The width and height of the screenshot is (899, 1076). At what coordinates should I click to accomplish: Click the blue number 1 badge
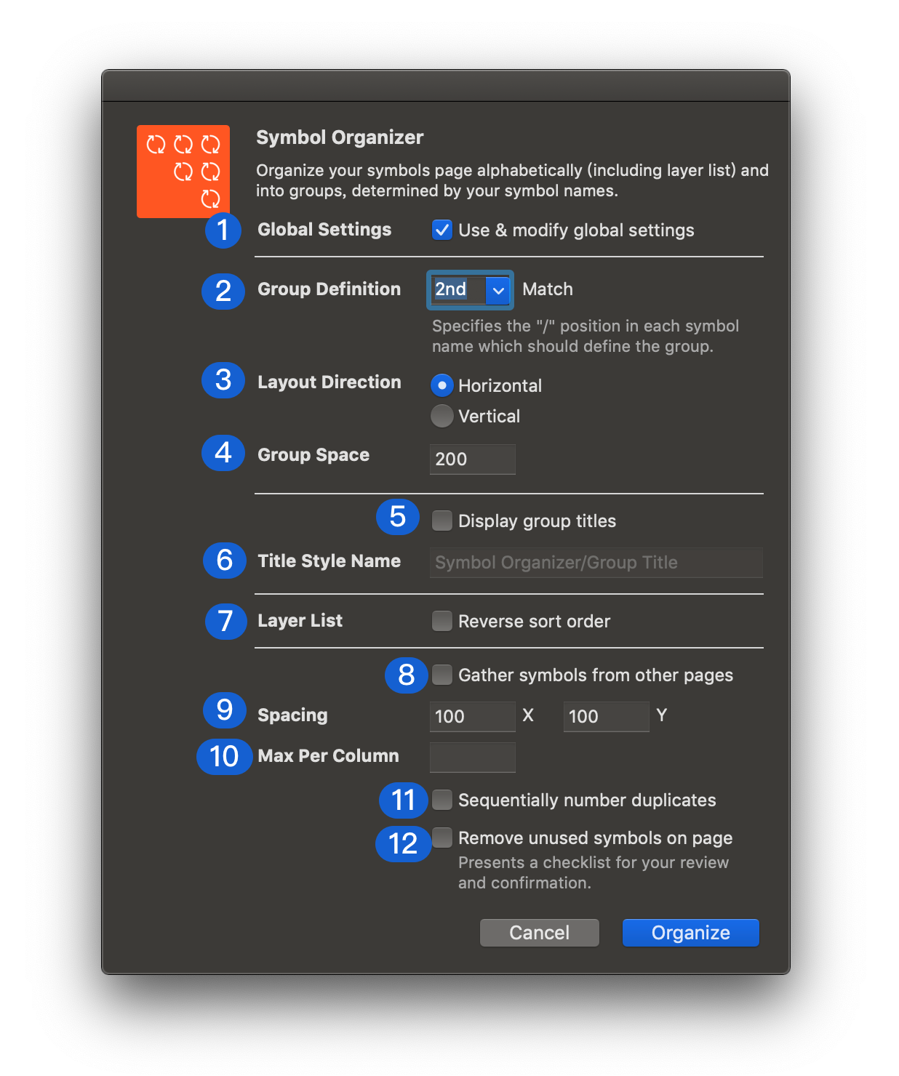pyautogui.click(x=223, y=230)
